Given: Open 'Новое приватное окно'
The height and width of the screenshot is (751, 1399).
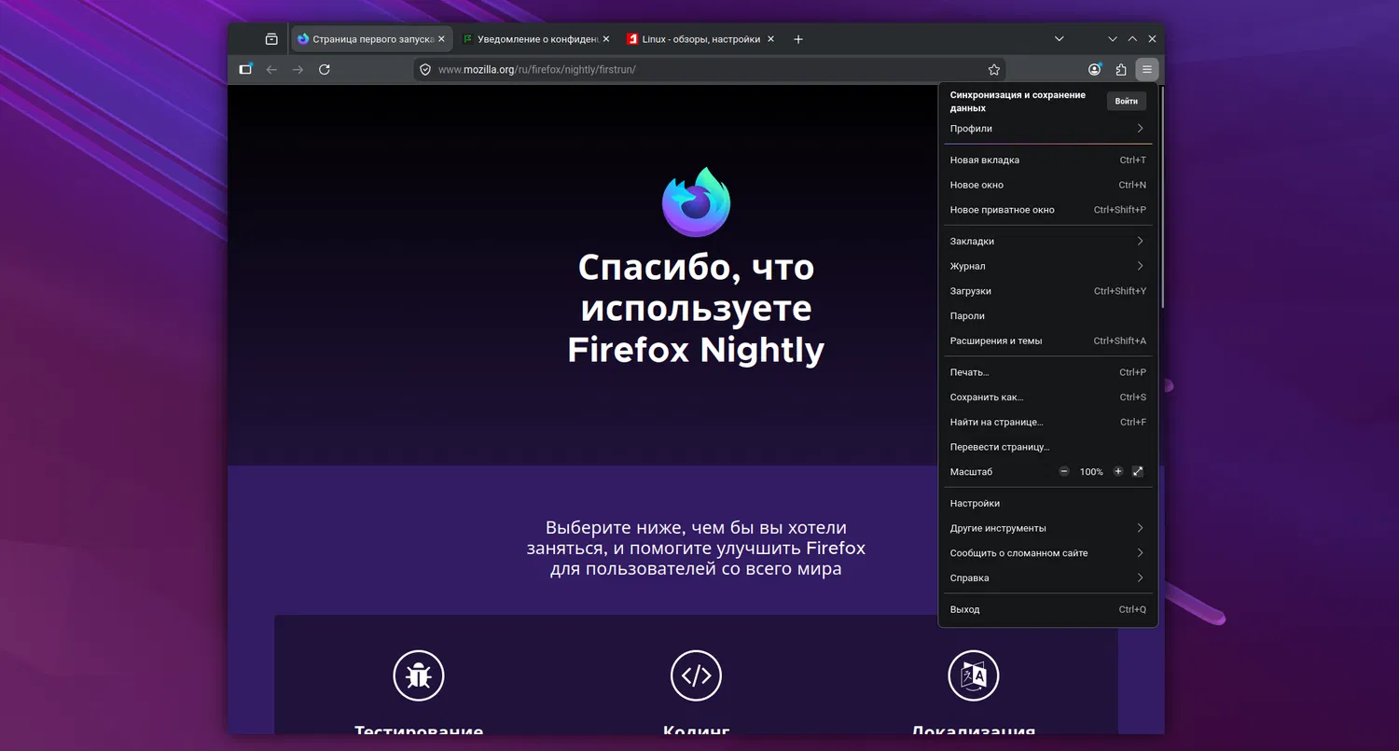Looking at the screenshot, I should point(1048,210).
